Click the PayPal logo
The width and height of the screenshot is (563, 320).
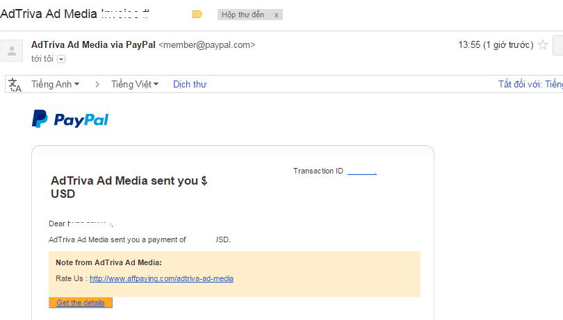point(70,119)
